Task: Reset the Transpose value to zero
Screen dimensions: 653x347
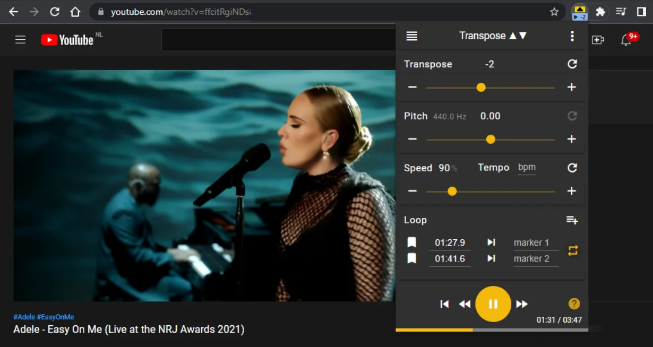Action: 572,64
